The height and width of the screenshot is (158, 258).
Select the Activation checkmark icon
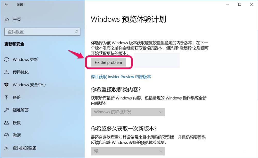(x=7, y=135)
